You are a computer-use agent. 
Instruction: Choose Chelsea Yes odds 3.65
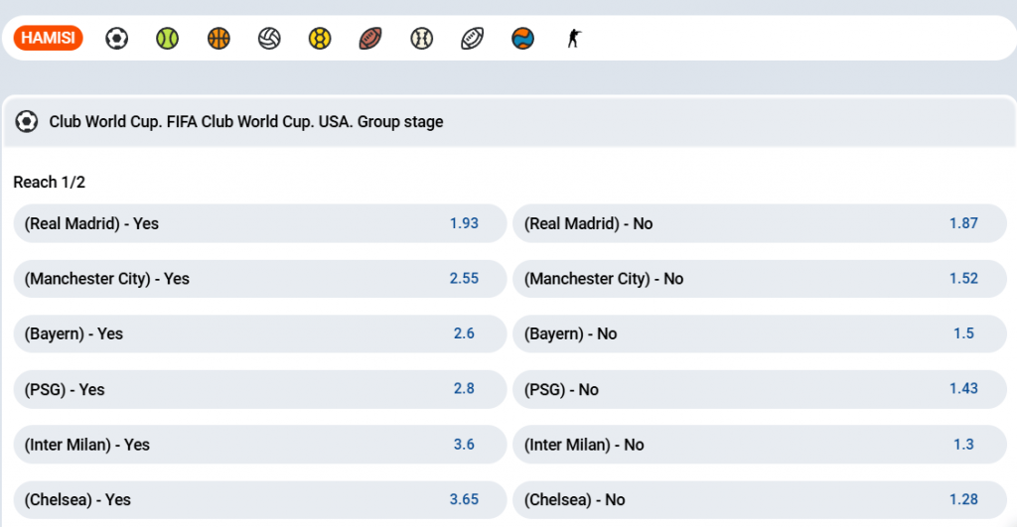(x=259, y=500)
